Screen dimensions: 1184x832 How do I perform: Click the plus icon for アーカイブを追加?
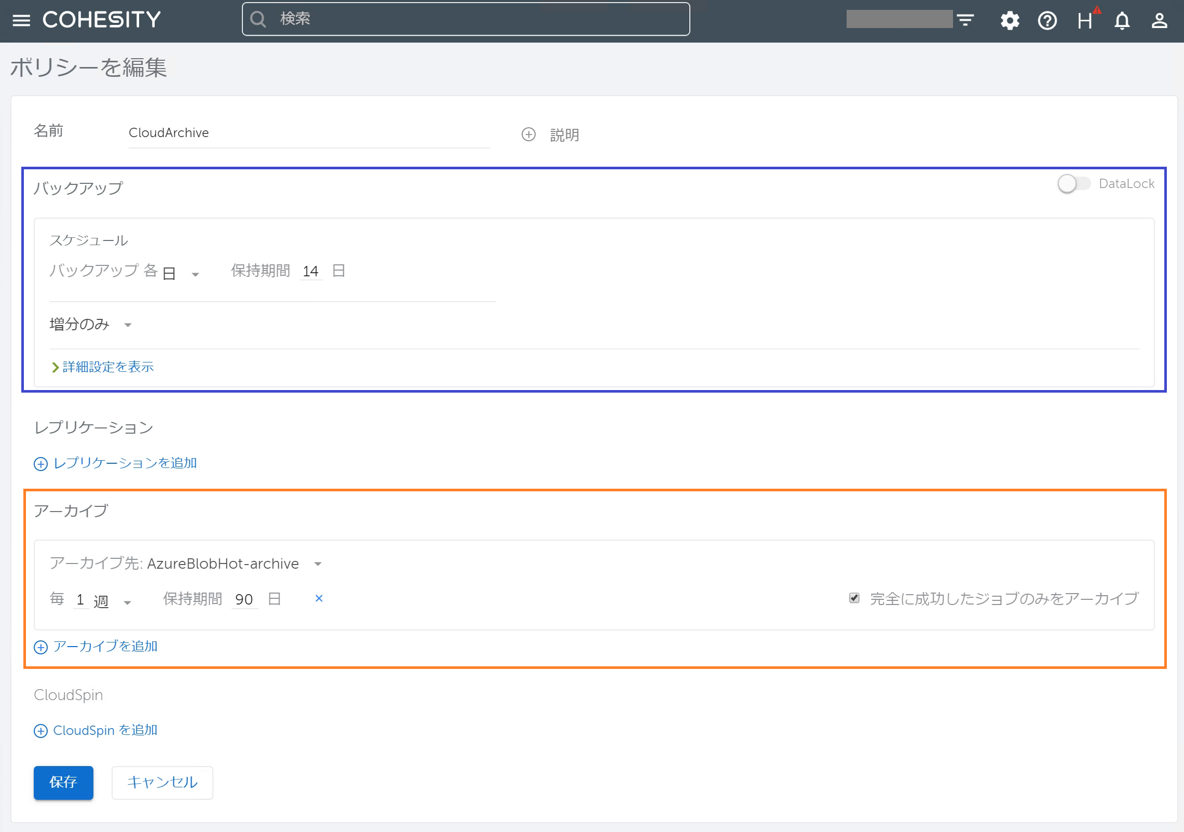40,647
